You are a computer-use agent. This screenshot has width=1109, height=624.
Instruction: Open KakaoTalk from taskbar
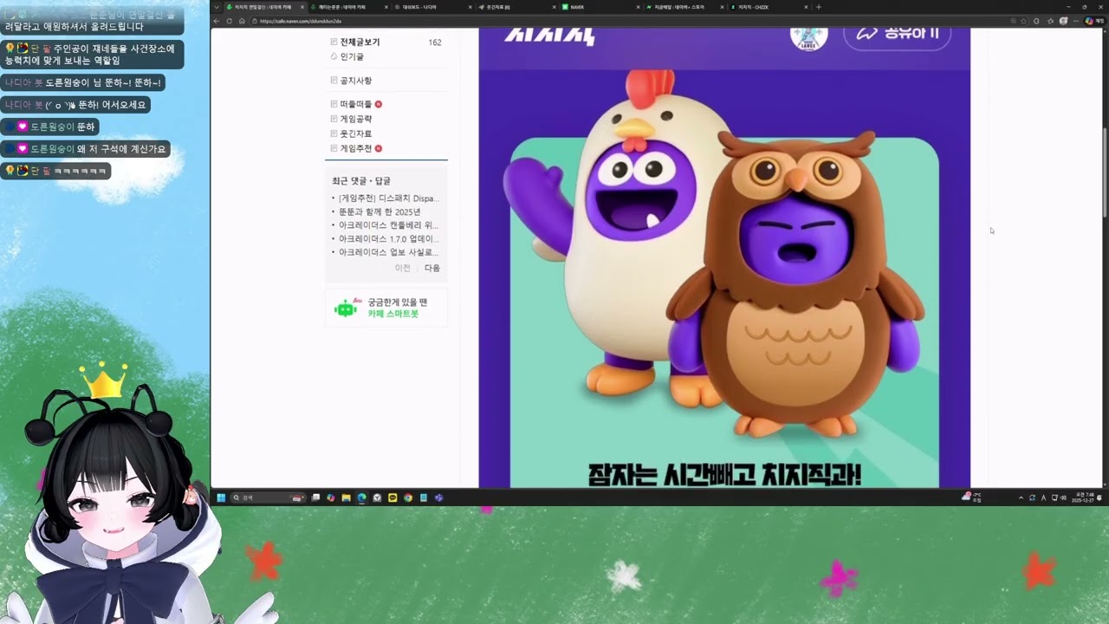[x=392, y=497]
